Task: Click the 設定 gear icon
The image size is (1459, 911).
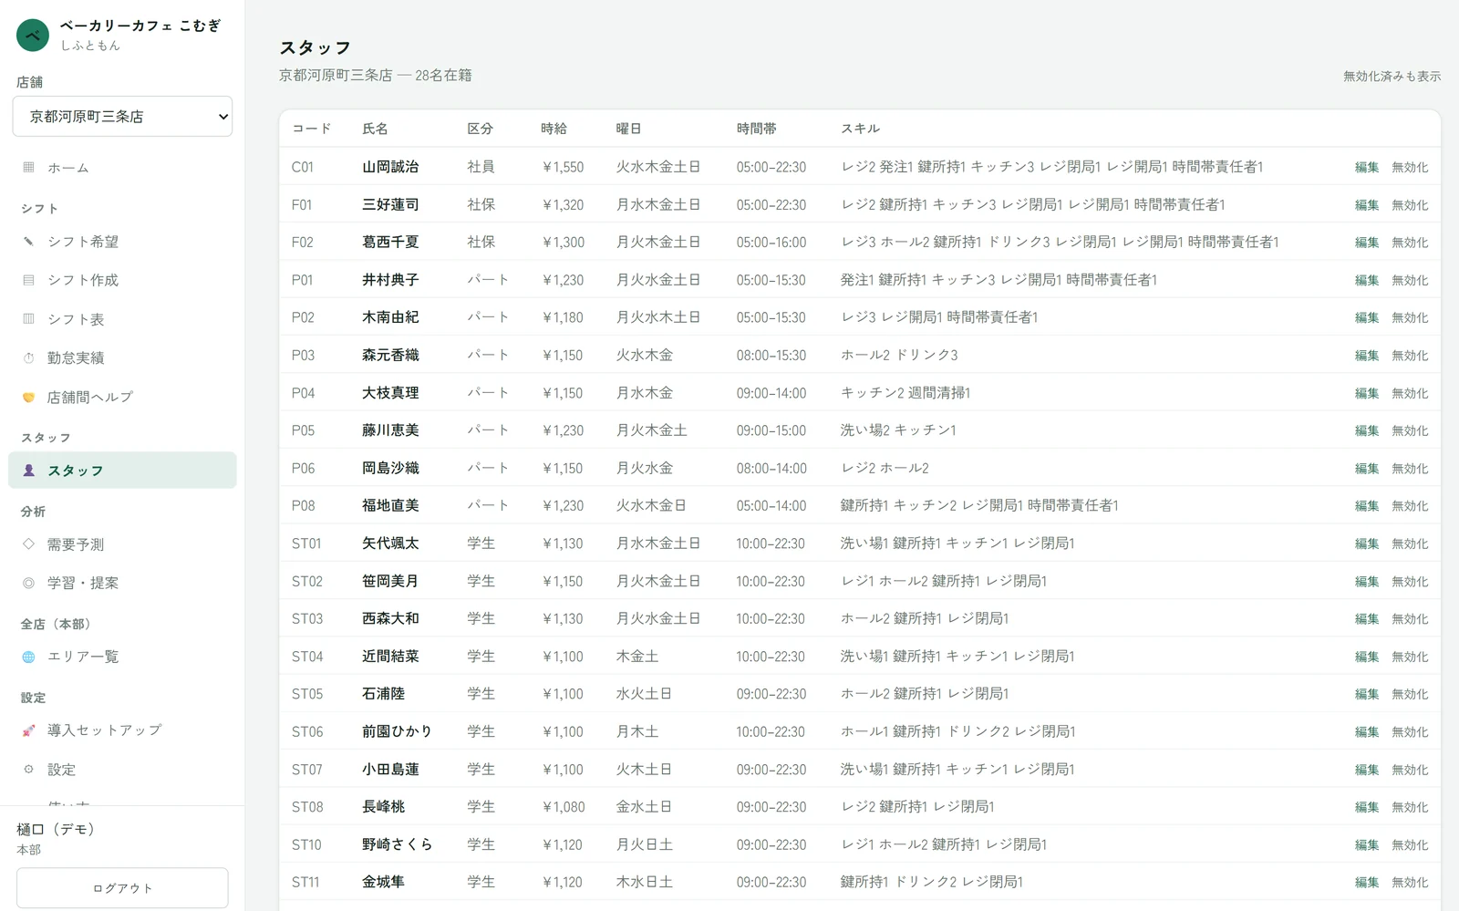Action: 28,770
